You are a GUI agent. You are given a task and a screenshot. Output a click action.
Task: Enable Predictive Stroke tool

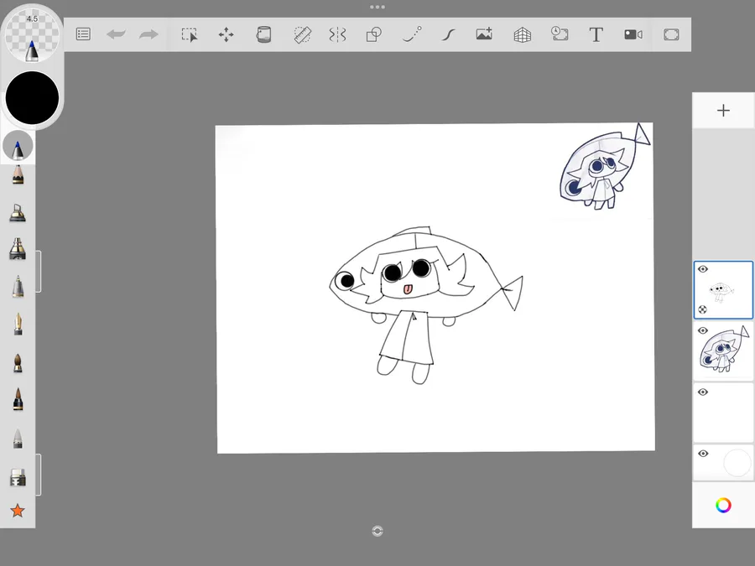pos(412,34)
